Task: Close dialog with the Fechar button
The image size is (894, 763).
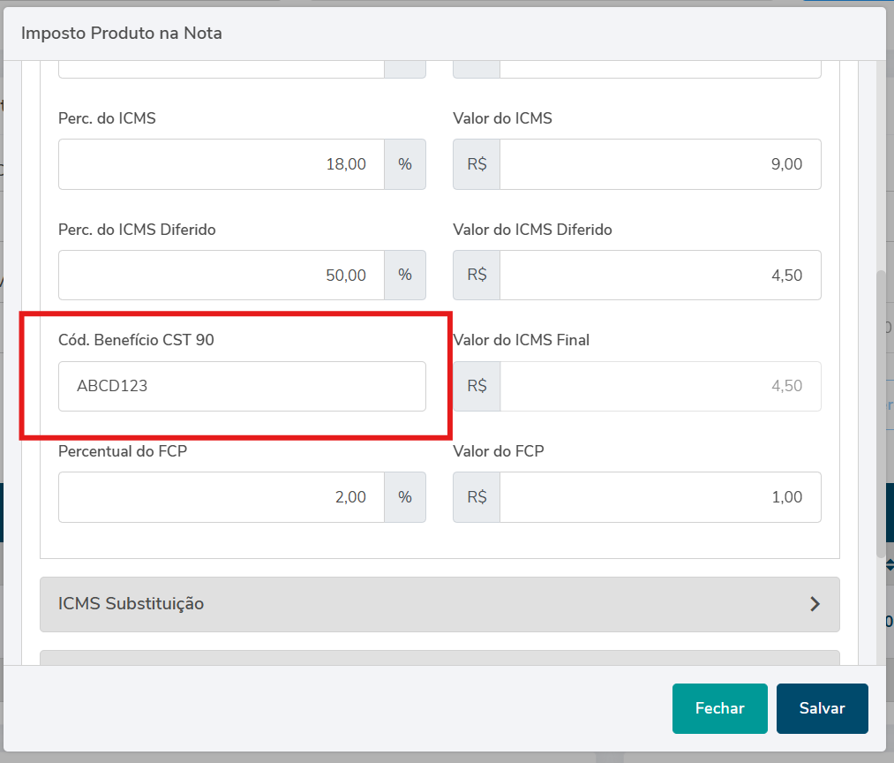Action: 719,708
